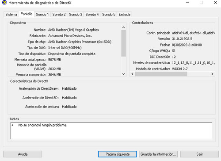Viewport: 221px width, 161px height.
Task: Switch to the Sonido 4 tab
Action: tap(92, 15)
